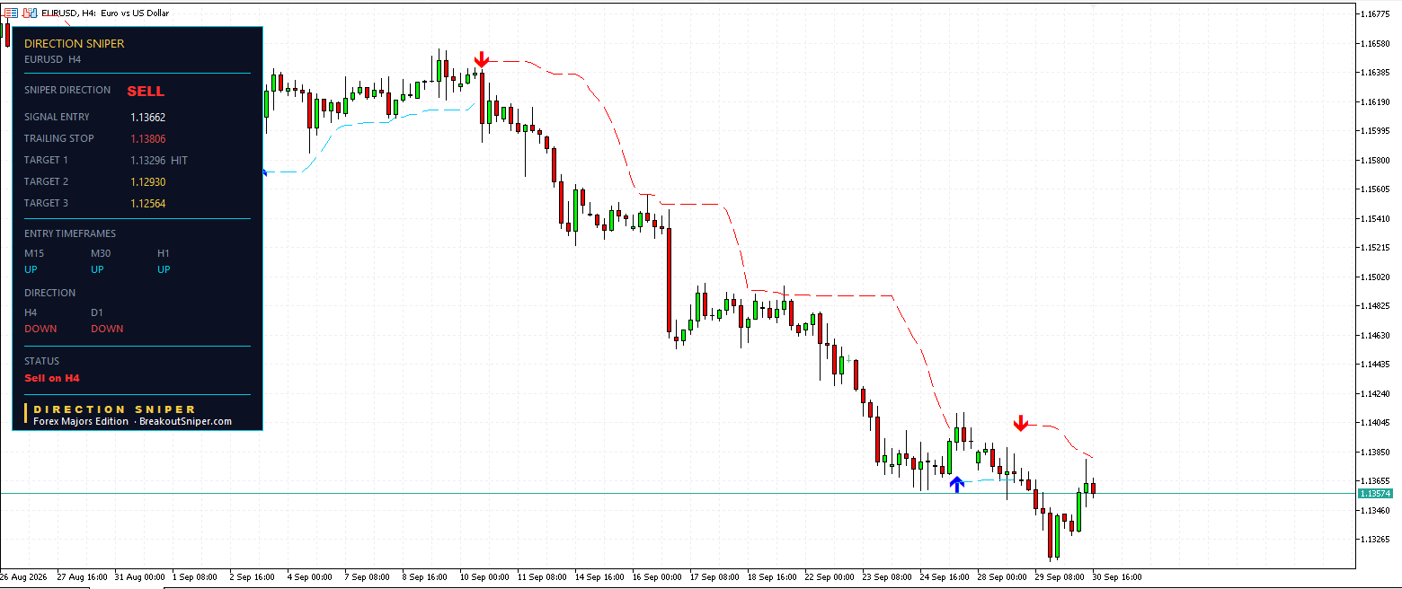Click the price scale label 1.13265
The image size is (1402, 589).
[x=1377, y=540]
